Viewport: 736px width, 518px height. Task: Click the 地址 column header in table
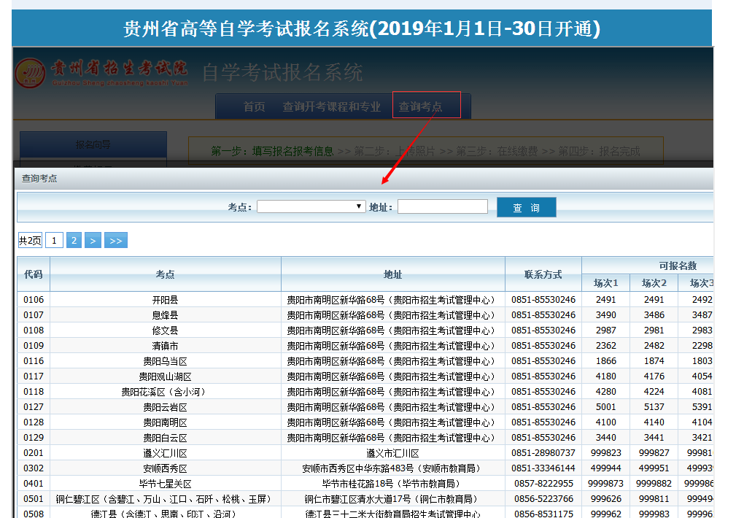pyautogui.click(x=392, y=274)
